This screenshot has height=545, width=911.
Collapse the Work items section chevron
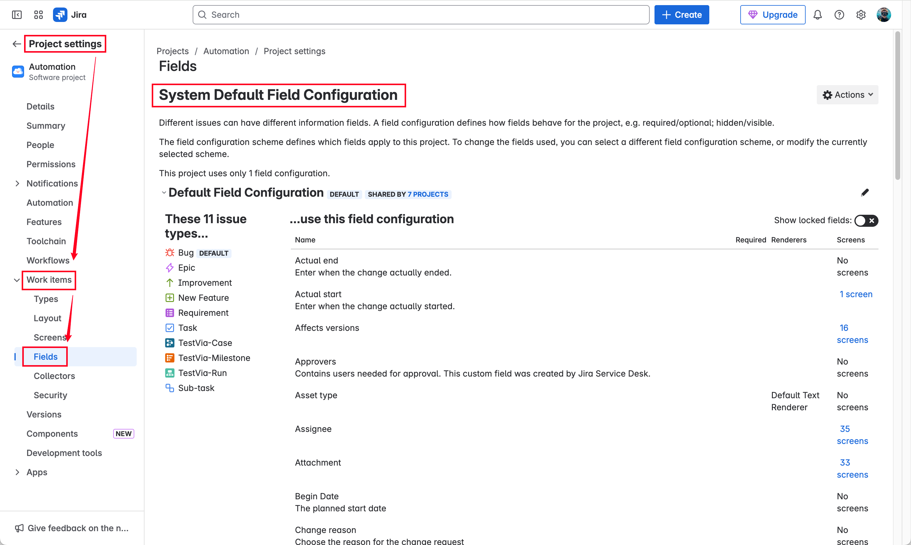[x=17, y=280]
